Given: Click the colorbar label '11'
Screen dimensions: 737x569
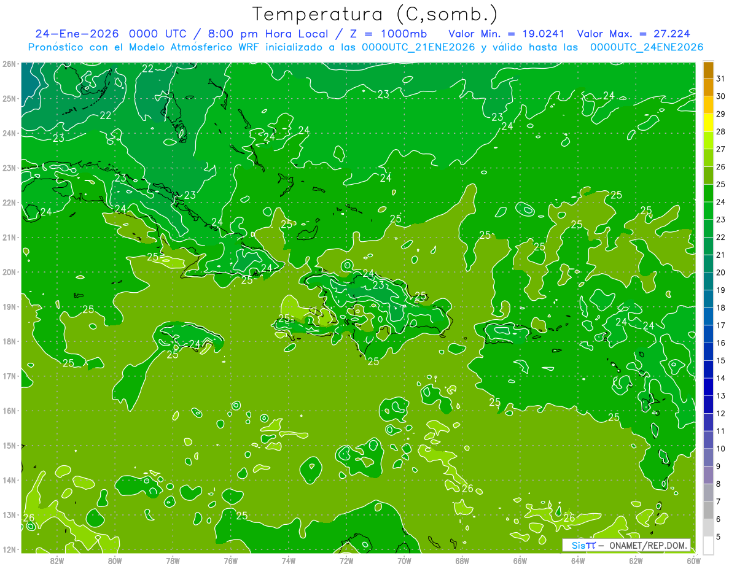Looking at the screenshot, I should click(x=720, y=431).
